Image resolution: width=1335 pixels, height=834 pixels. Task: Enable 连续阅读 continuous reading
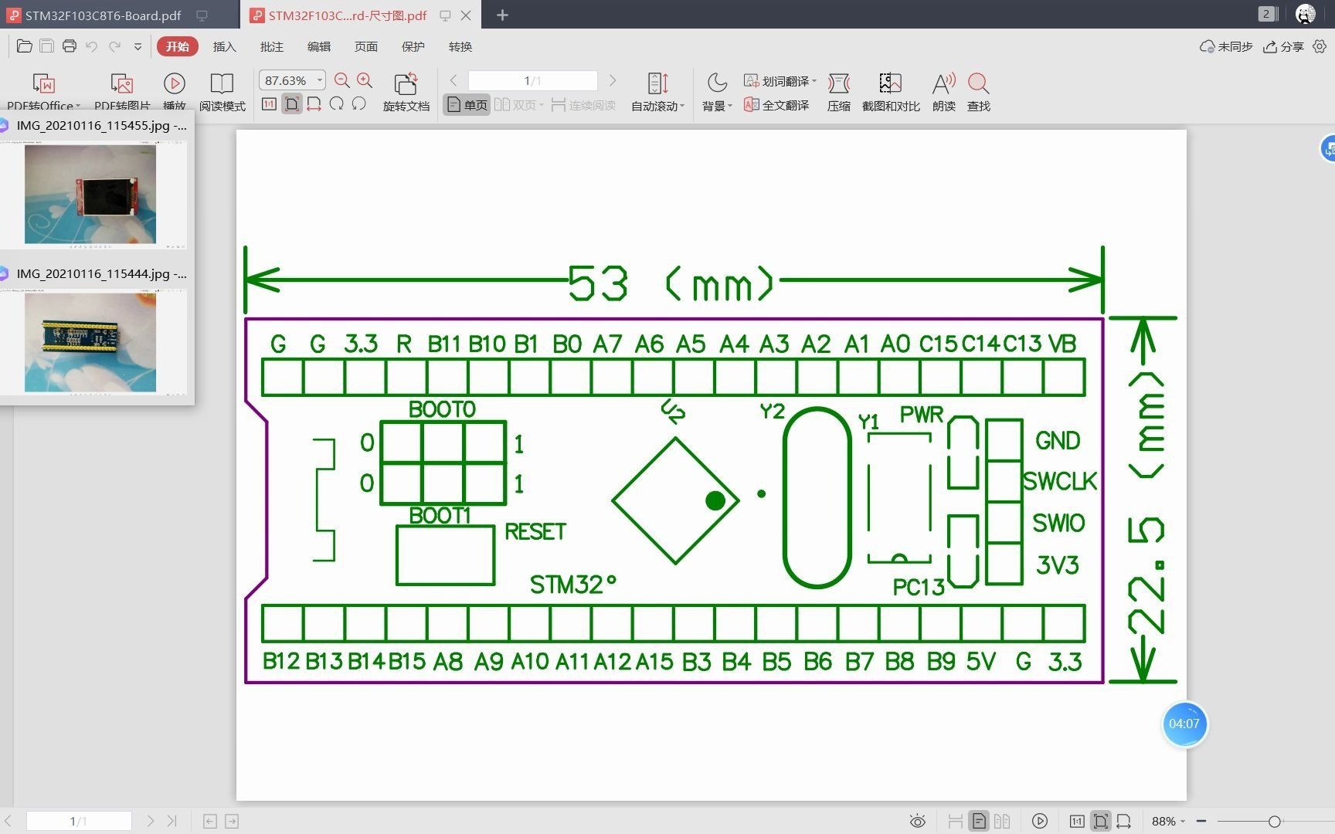click(x=583, y=105)
